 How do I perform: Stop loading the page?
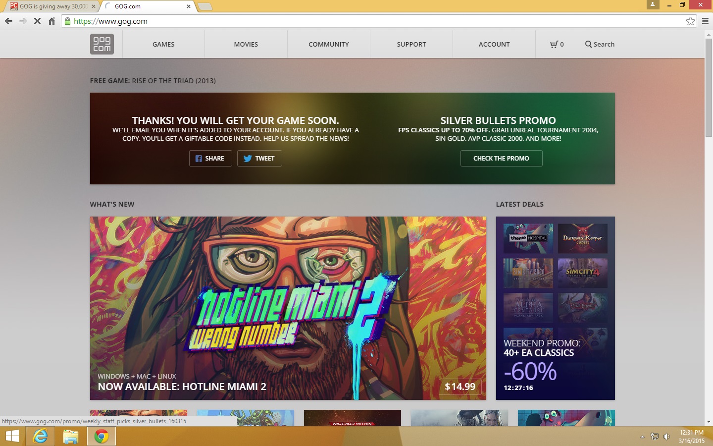(37, 21)
